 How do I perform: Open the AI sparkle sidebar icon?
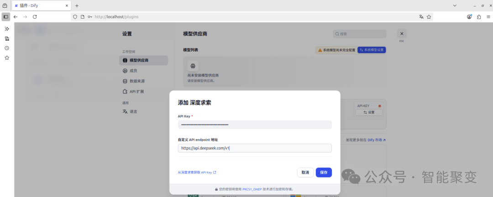point(7,29)
